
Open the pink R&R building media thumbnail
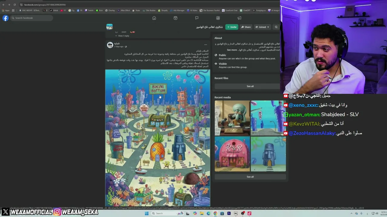(232, 154)
